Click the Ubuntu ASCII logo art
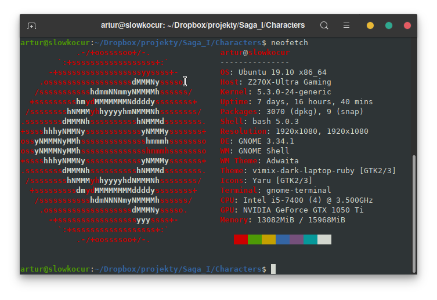This screenshot has width=437, height=300. point(113,145)
